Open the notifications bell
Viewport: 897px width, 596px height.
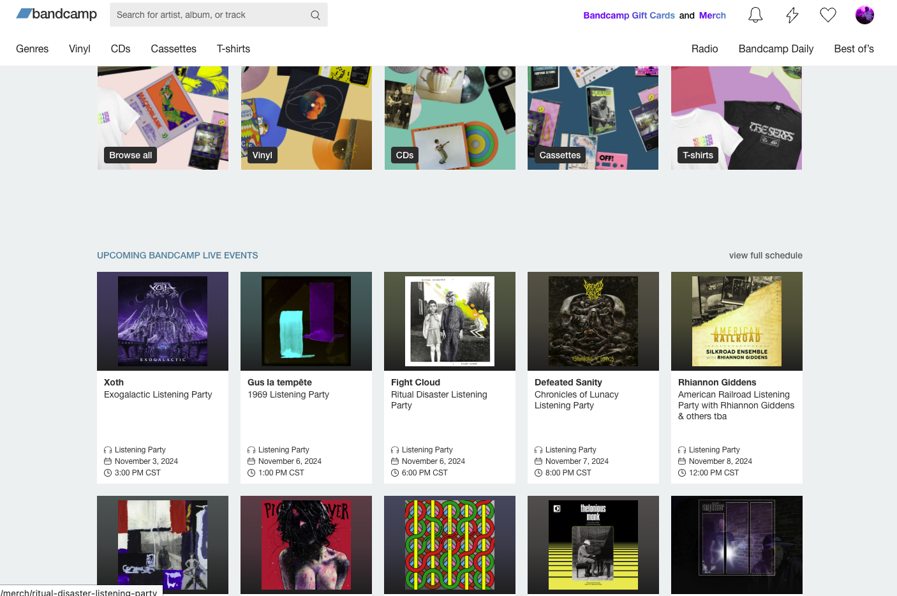755,15
